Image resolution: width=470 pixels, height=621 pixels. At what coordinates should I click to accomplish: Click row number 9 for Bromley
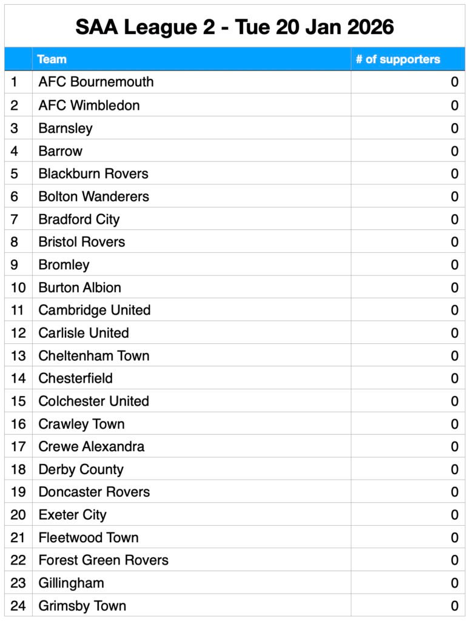coord(15,264)
